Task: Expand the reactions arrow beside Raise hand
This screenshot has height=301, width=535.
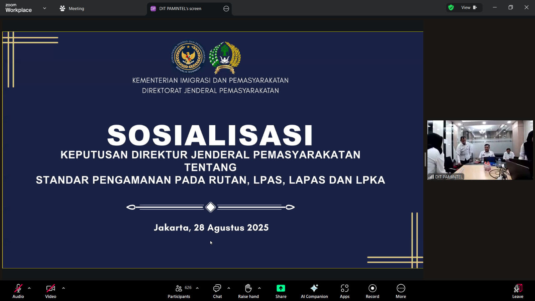Action: 259,288
